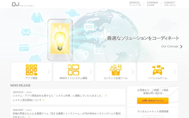Click the mail envelope icon in hero

point(26,32)
